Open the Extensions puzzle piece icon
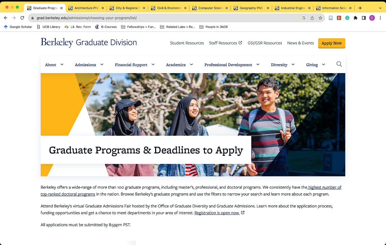Screen dimensions: 386x245 click(356, 18)
